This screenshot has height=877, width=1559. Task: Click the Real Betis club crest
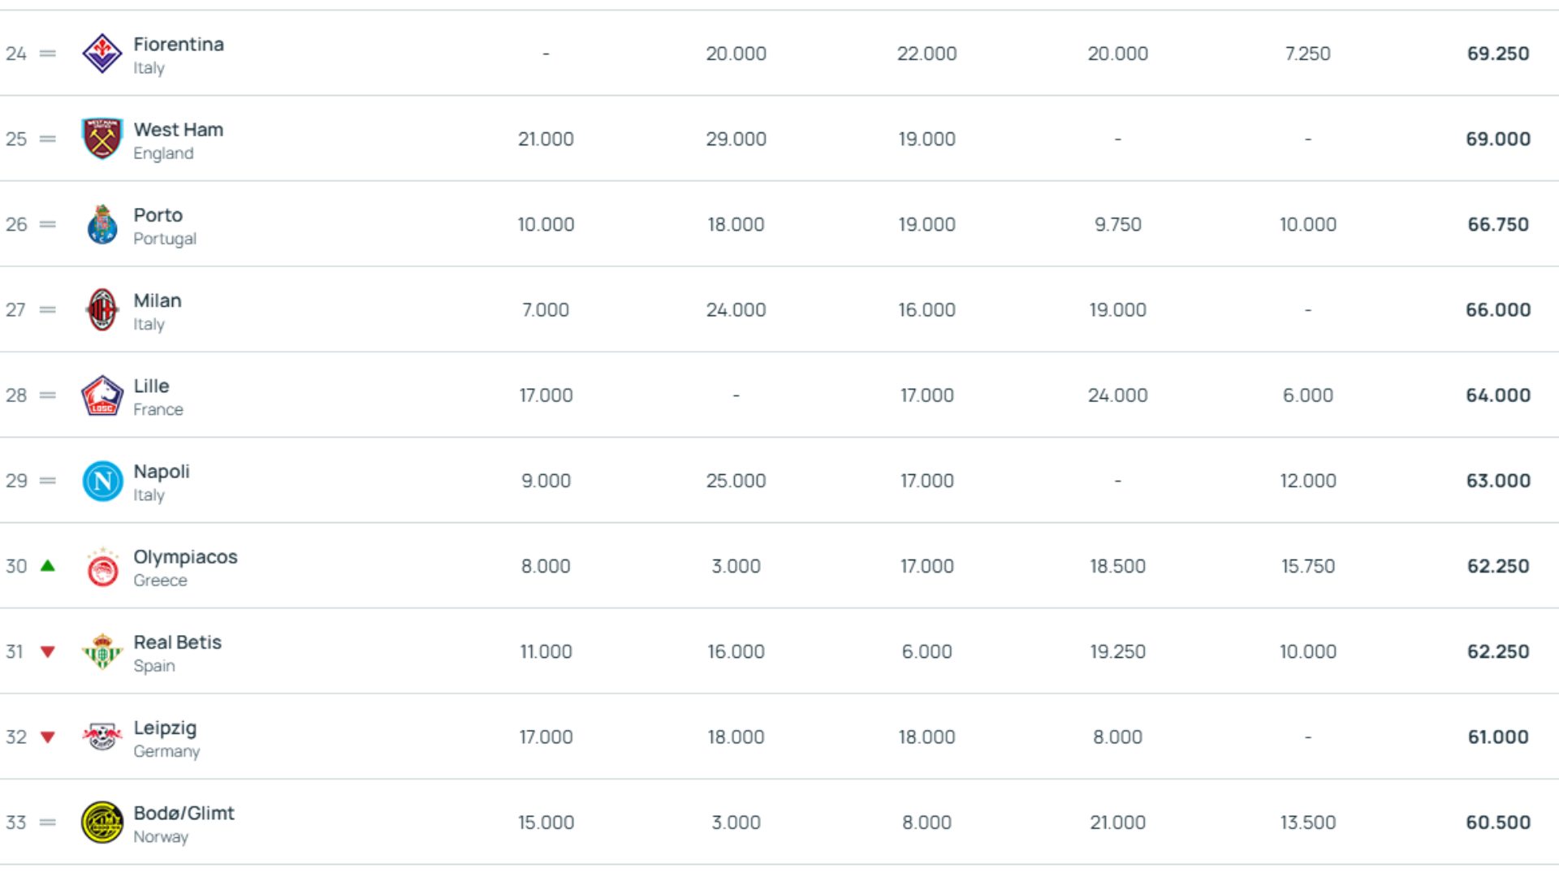click(x=102, y=652)
